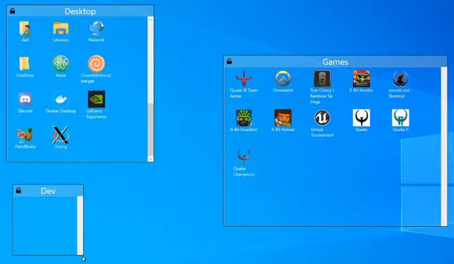Select the 8-Bit Armies icon
454x264 pixels.
tap(283, 118)
